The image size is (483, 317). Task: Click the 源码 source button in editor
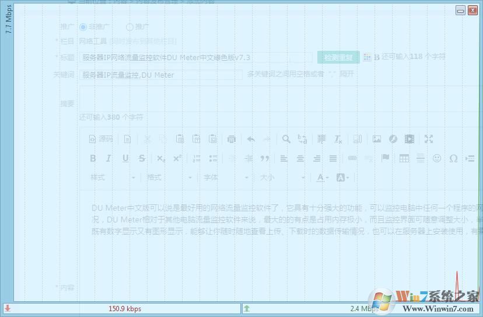point(101,139)
